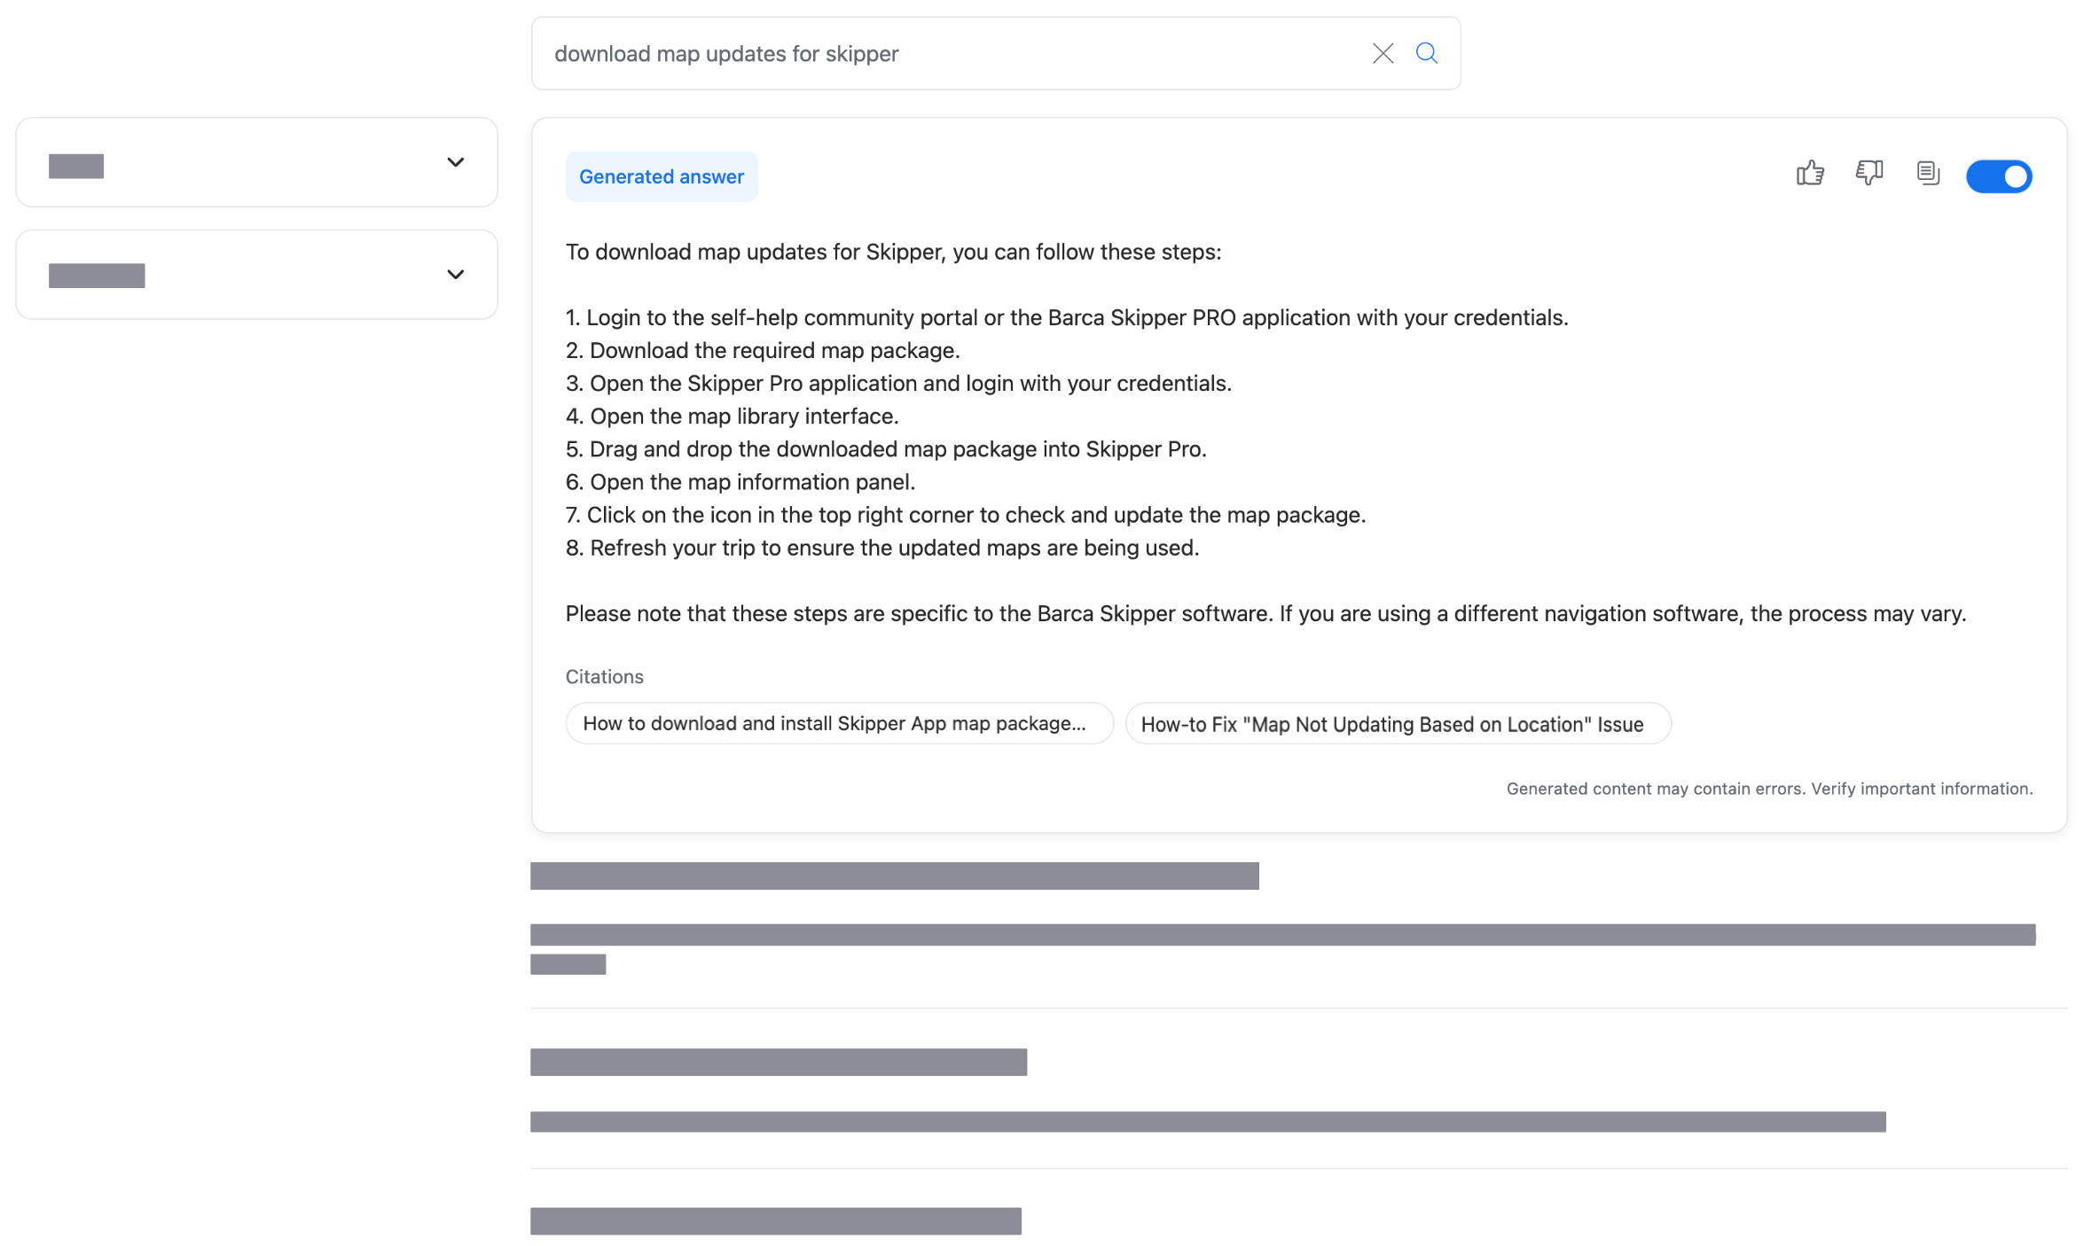Open citation 'How-to Fix Map Not Updating Based on Location Issue'
The height and width of the screenshot is (1246, 2084).
1398,723
